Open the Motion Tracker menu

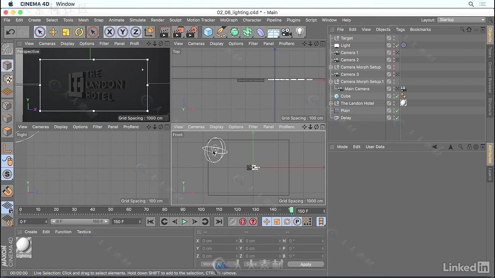201,20
